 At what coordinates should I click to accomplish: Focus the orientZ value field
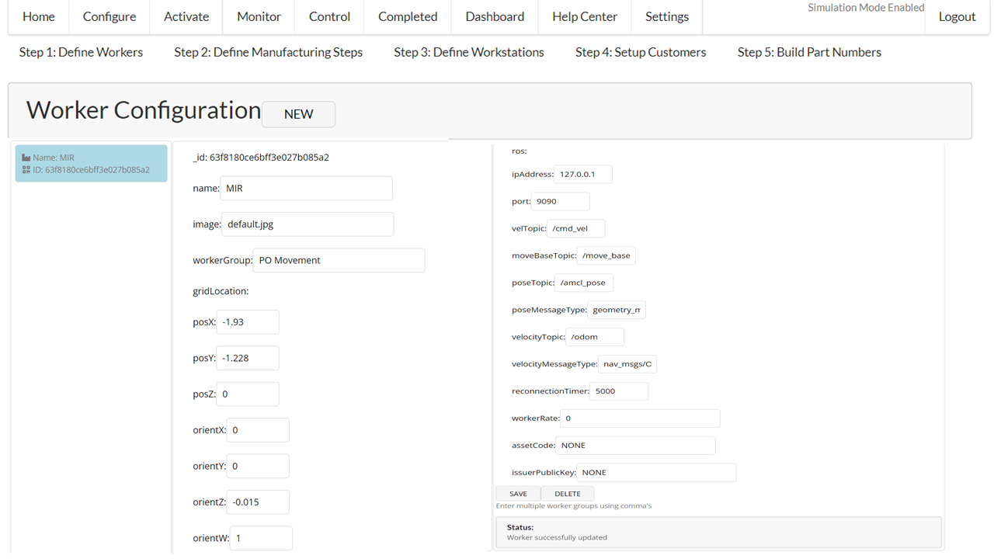click(x=258, y=502)
